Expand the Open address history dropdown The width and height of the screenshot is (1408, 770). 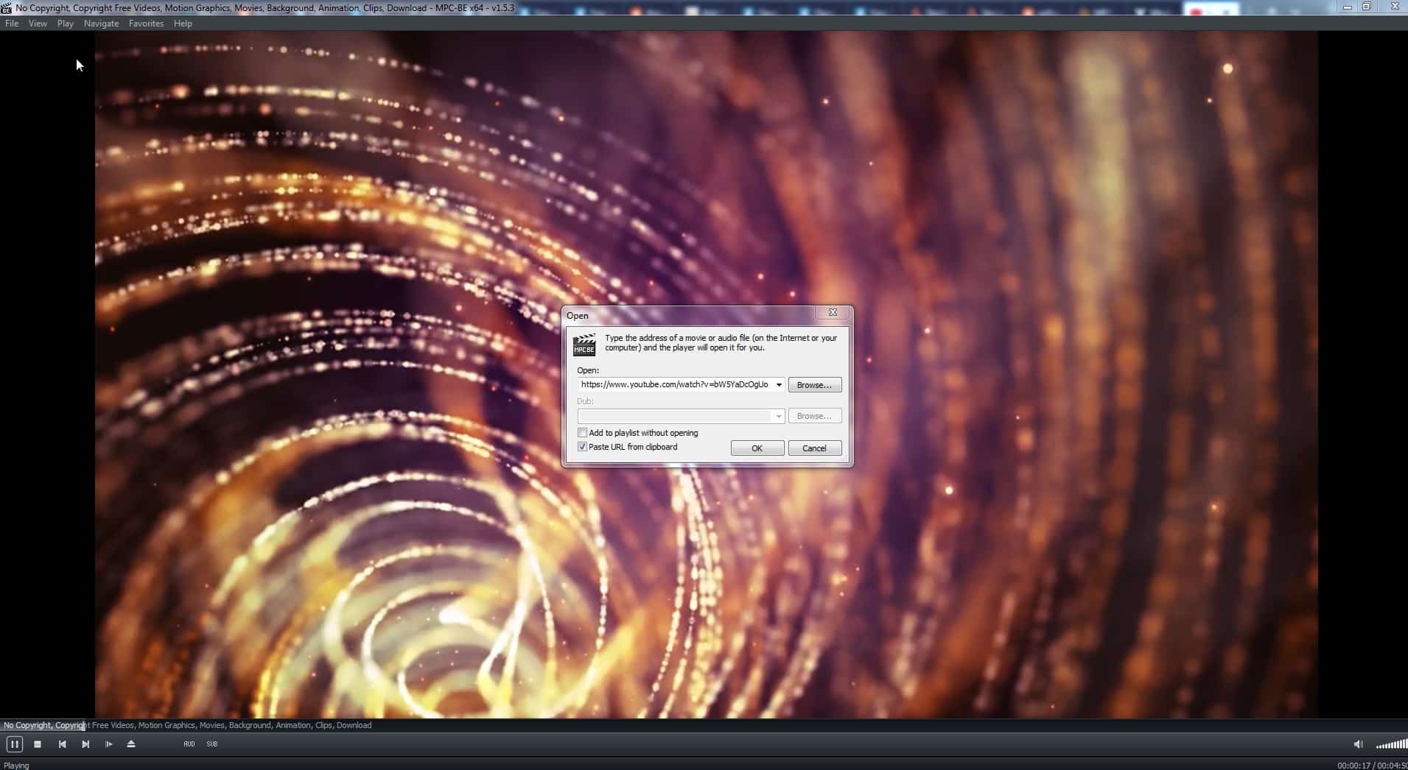pyautogui.click(x=779, y=384)
